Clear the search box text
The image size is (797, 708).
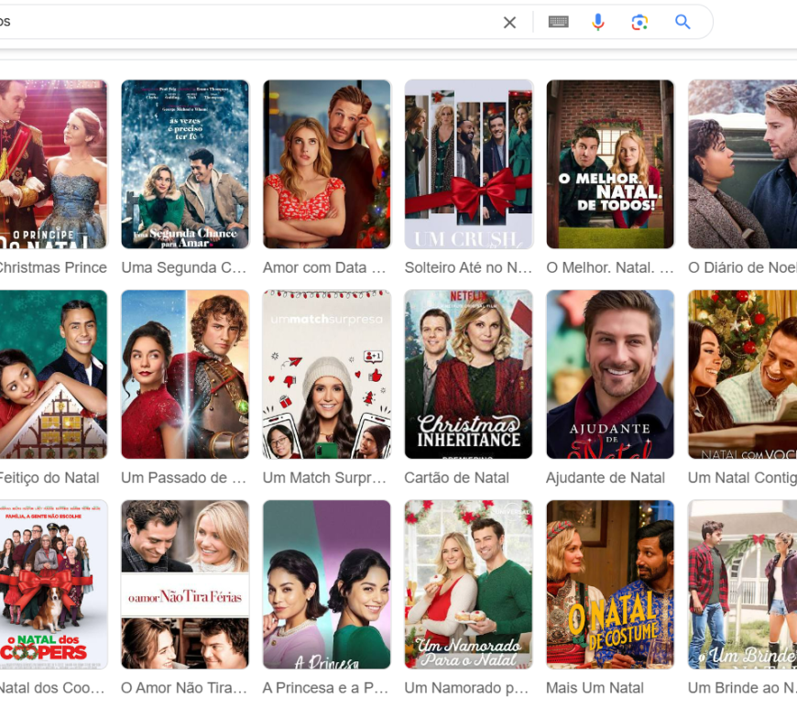coord(509,23)
